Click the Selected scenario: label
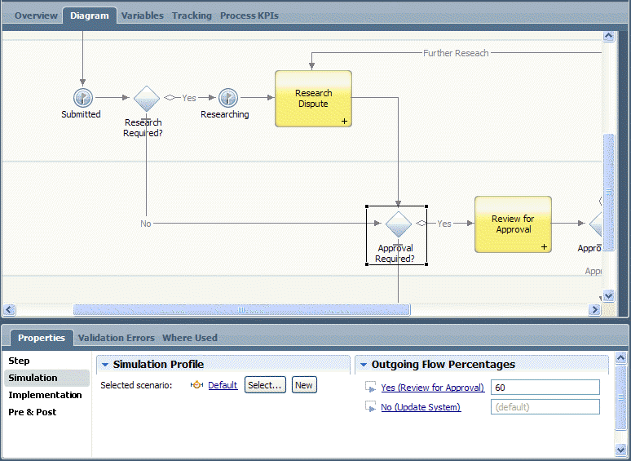 click(136, 385)
